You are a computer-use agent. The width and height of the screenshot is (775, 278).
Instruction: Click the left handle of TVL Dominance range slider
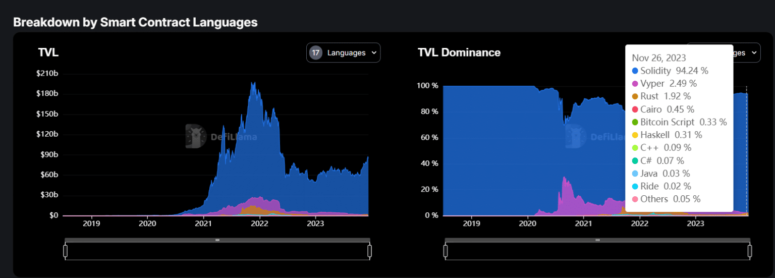pyautogui.click(x=445, y=251)
